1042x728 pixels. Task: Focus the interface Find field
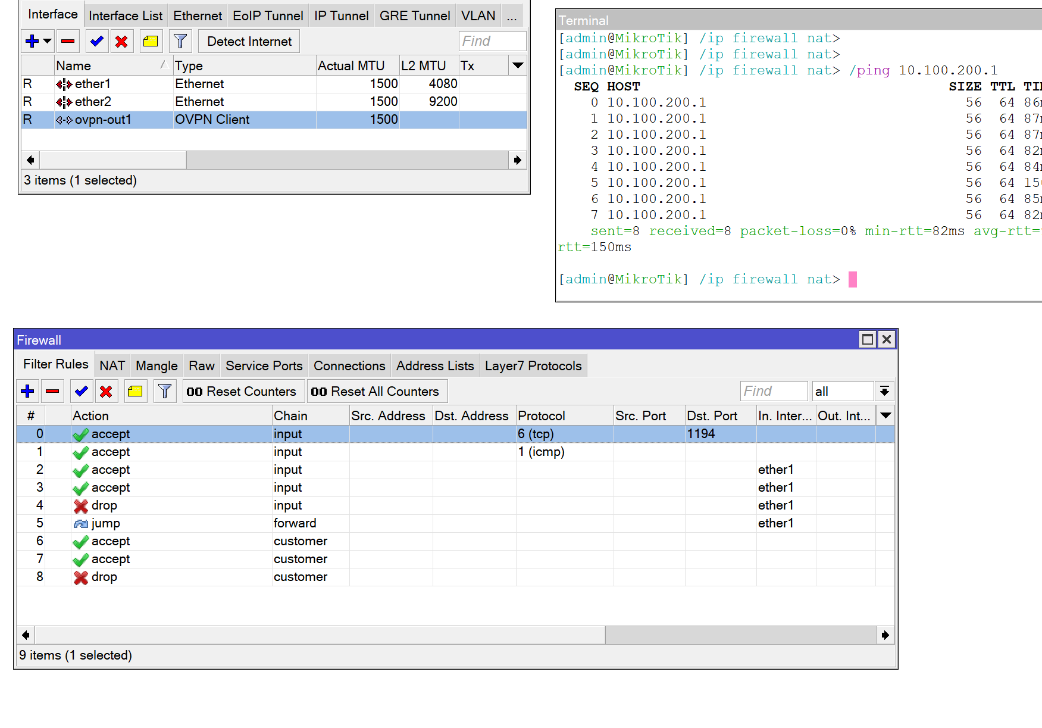(x=493, y=41)
